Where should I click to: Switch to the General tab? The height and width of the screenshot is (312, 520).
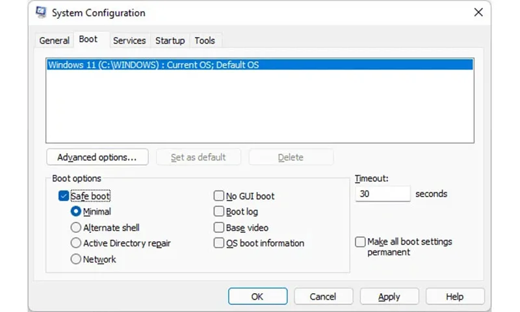pos(55,40)
